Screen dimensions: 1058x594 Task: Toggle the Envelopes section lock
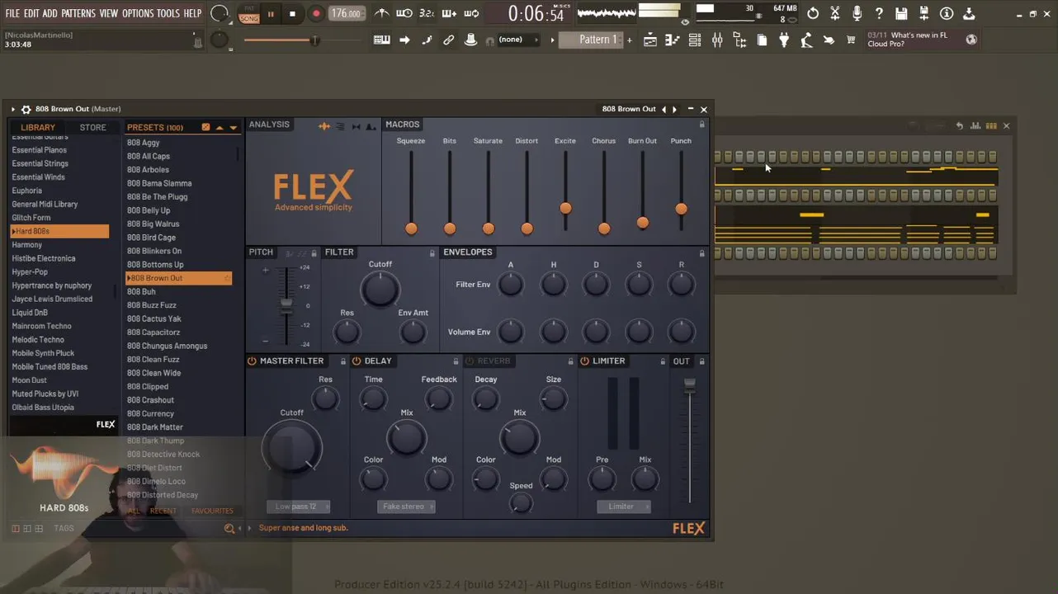click(x=702, y=252)
